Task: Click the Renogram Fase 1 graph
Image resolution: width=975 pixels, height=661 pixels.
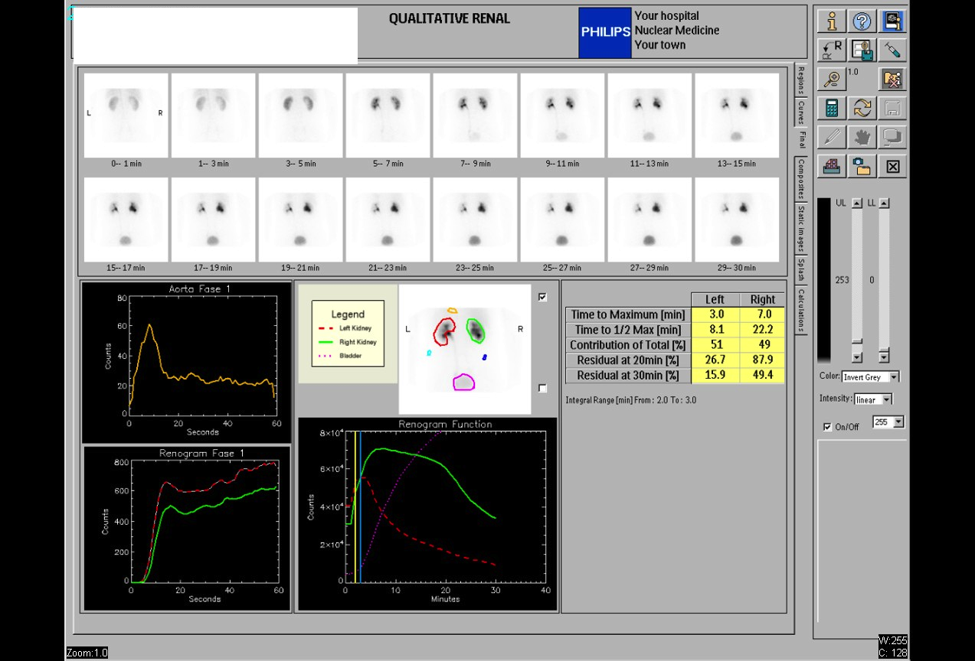Action: pos(186,529)
